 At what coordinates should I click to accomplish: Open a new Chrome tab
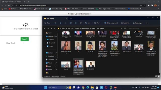tap(28, 2)
